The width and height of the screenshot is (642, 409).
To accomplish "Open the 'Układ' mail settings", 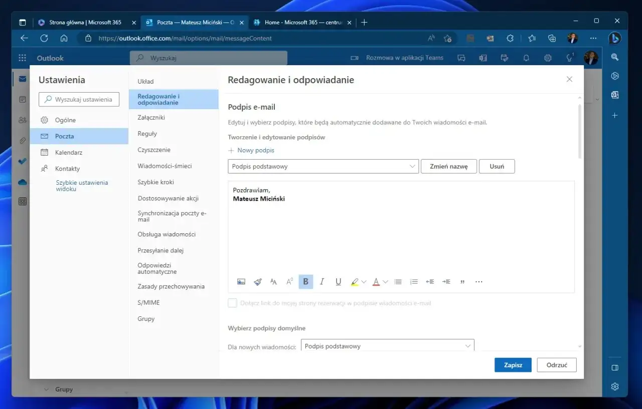I will tap(174, 81).
